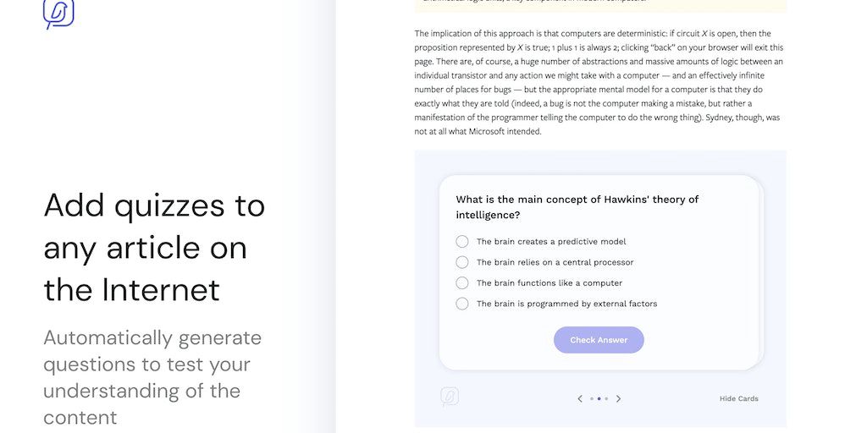Image resolution: width=867 pixels, height=433 pixels.
Task: Click the article paragraph about deterministic computers
Action: 599,82
